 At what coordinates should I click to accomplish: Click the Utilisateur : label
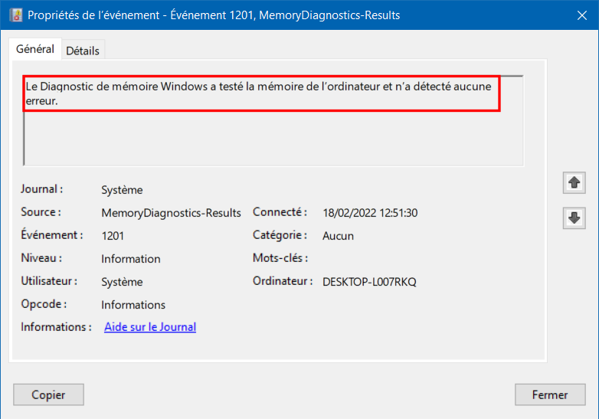click(x=49, y=281)
